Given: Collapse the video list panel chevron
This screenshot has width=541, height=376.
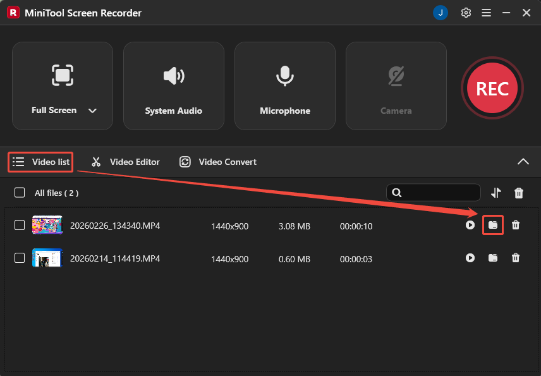Looking at the screenshot, I should (523, 162).
